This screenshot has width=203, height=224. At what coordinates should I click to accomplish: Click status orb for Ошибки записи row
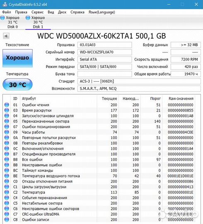coord(7,219)
